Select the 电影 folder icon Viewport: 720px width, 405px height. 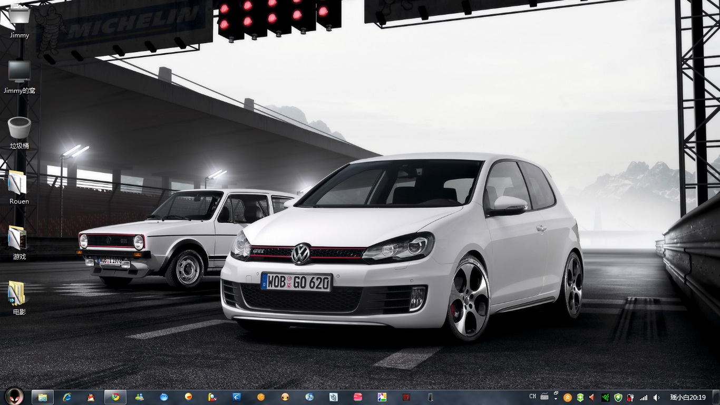[x=20, y=298]
